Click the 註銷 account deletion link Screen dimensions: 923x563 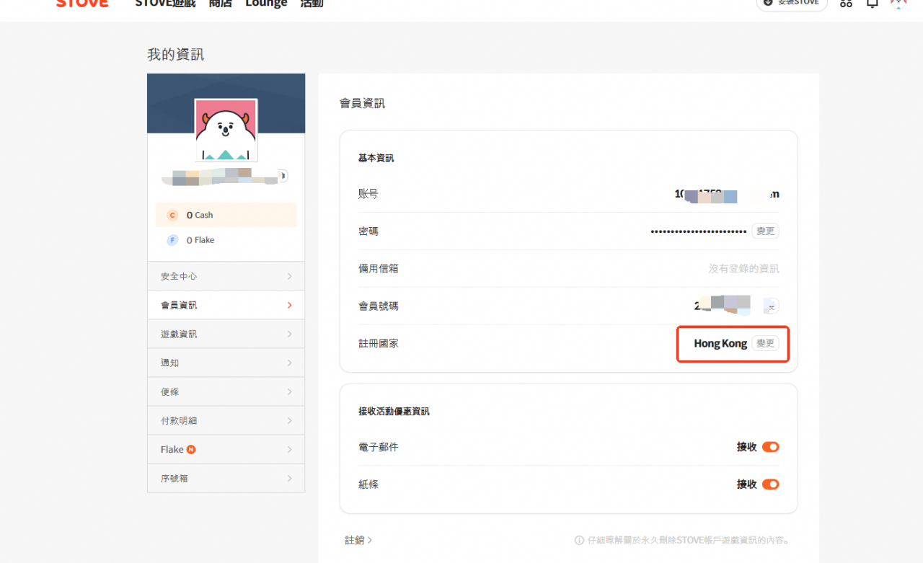[356, 539]
